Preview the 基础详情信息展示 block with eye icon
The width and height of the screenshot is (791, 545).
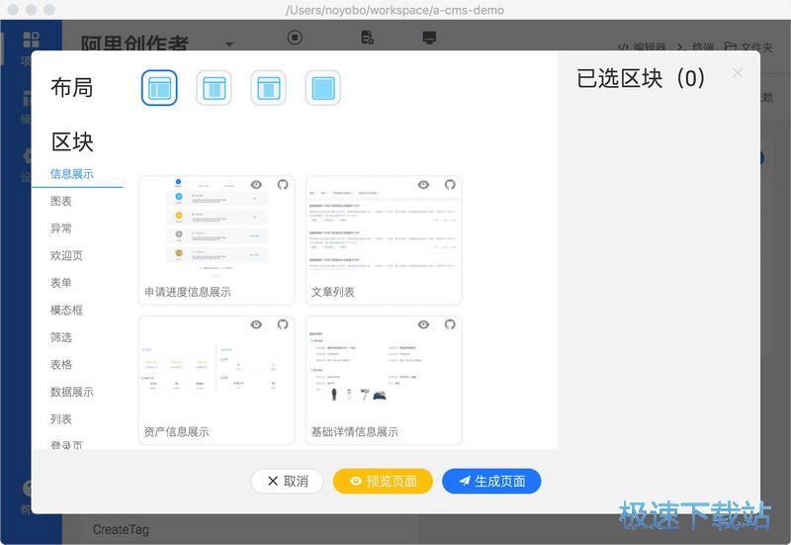tap(424, 324)
